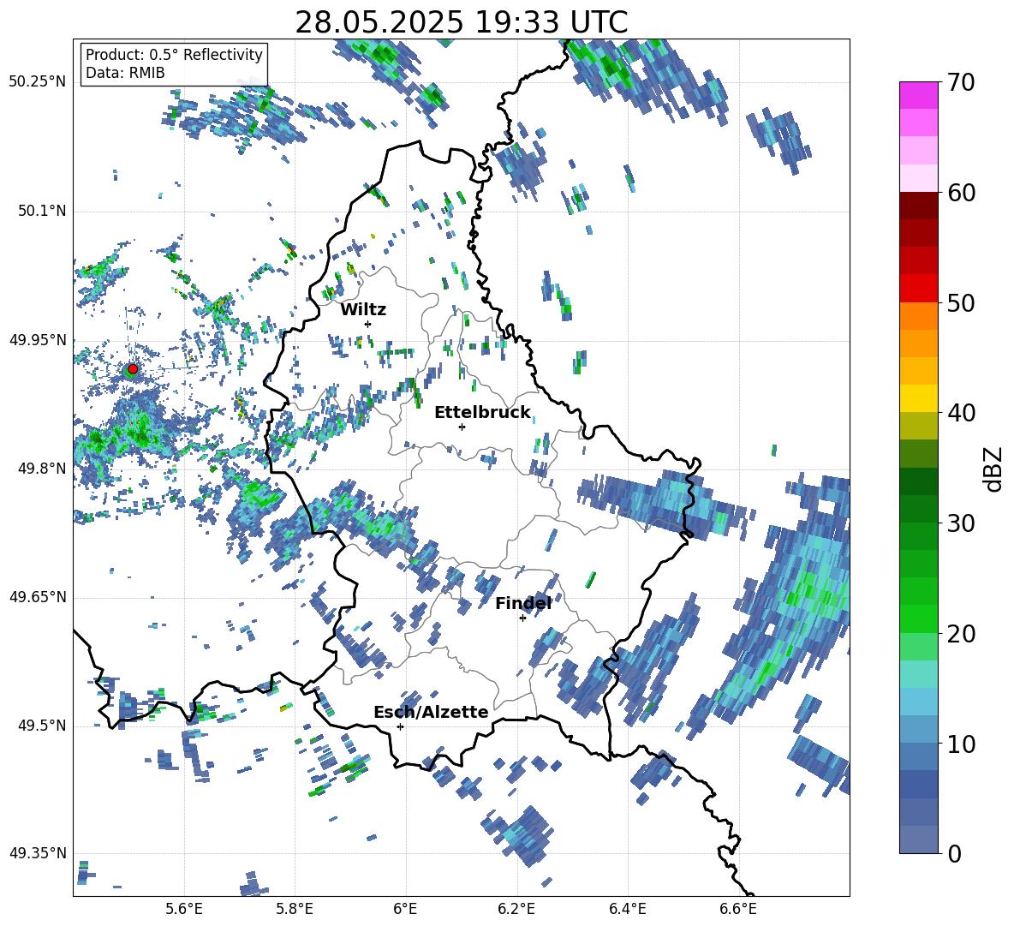Click the magenta top colorbar segment
Viewport: 1014px width, 926px height.
point(918,95)
